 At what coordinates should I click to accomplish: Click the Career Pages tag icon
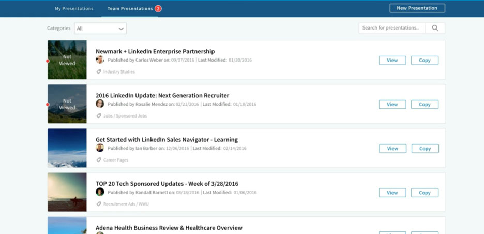point(99,160)
